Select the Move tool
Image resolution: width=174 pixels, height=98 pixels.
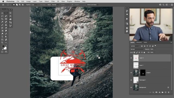coord(2,13)
